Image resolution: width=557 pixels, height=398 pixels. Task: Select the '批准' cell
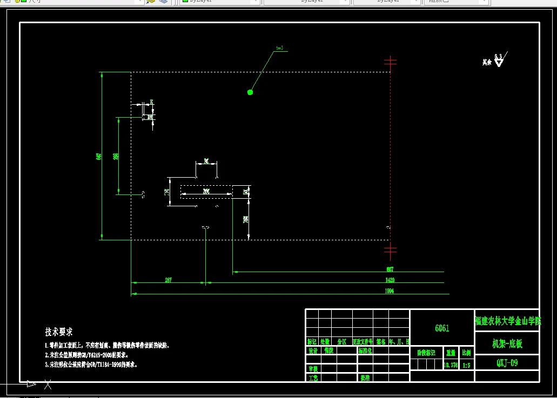pos(365,378)
